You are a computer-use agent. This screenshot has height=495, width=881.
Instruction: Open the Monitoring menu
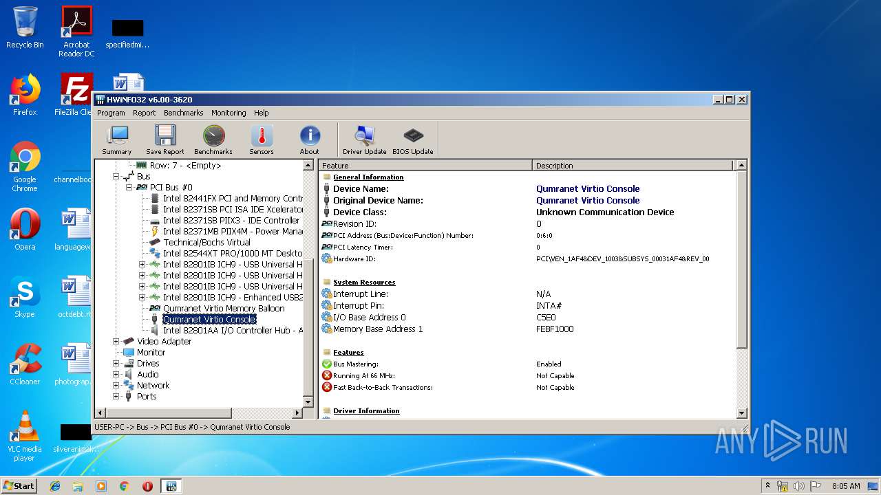coord(229,113)
